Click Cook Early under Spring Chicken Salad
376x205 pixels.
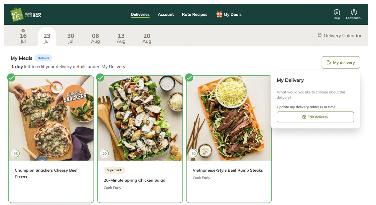click(112, 188)
